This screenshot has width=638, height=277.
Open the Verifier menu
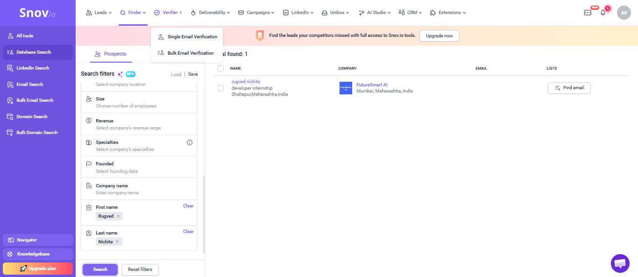click(168, 13)
